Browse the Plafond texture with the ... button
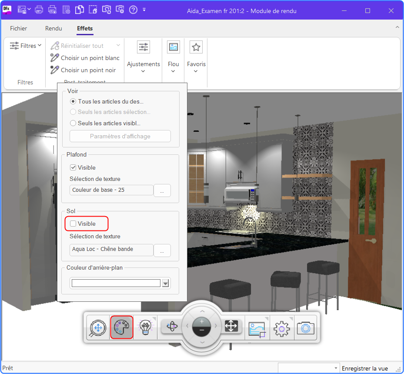Image resolution: width=404 pixels, height=374 pixels. coord(162,190)
